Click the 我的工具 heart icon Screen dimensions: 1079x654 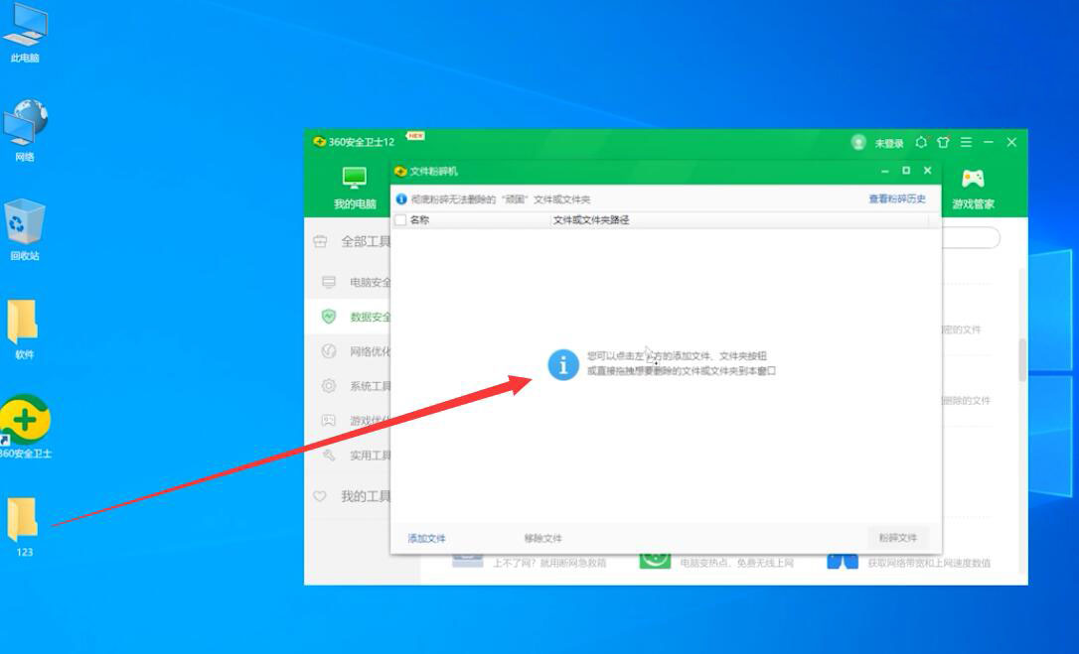pyautogui.click(x=319, y=496)
